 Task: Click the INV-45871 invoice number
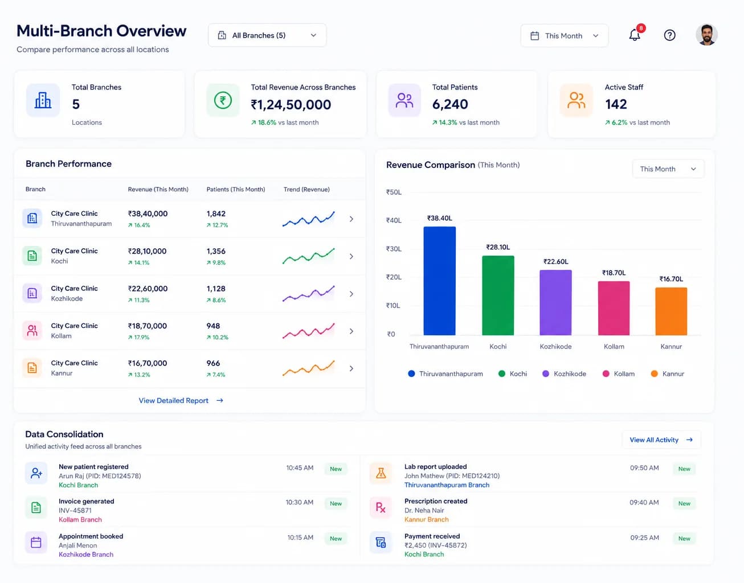coord(75,511)
